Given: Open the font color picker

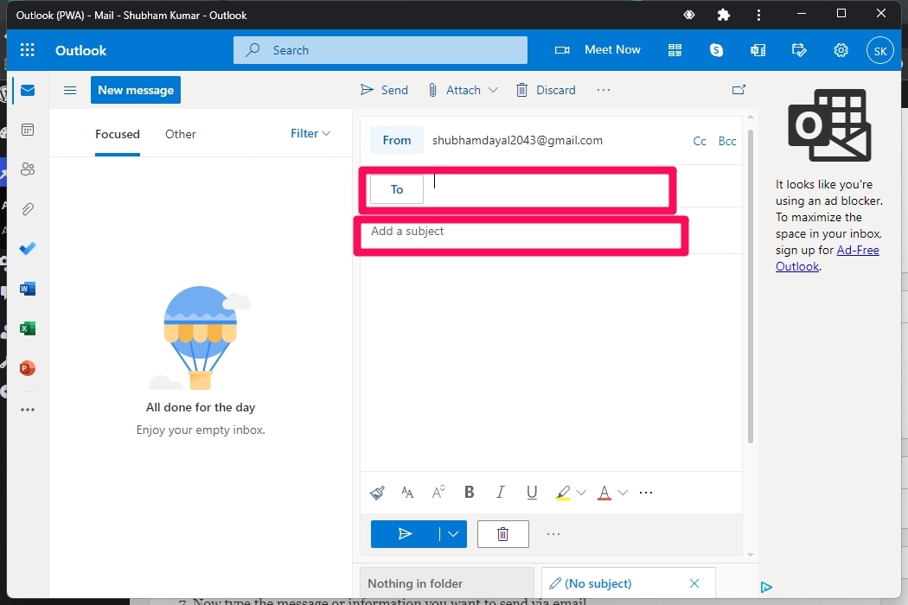Looking at the screenshot, I should (x=604, y=493).
